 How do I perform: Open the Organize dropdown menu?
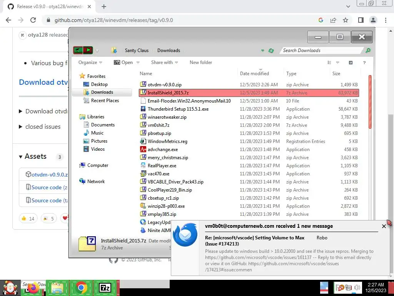point(90,62)
